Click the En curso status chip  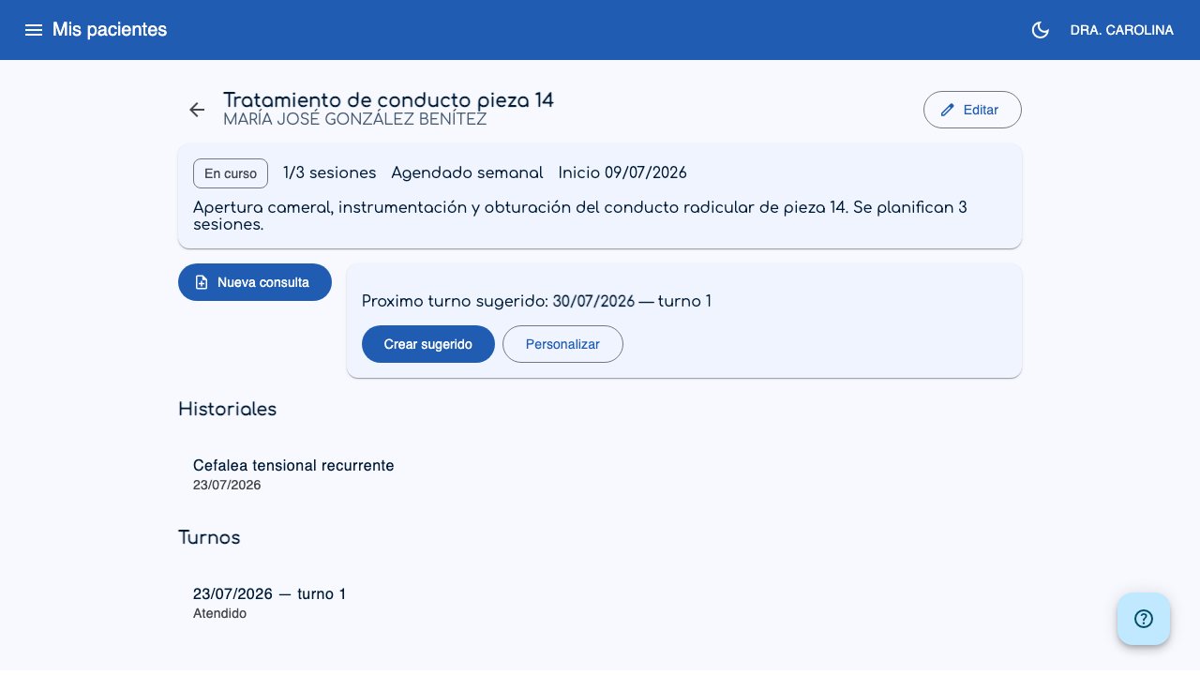pos(231,173)
